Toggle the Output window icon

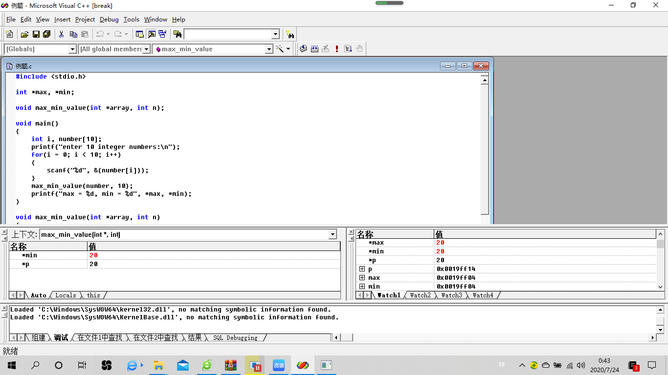(x=152, y=34)
